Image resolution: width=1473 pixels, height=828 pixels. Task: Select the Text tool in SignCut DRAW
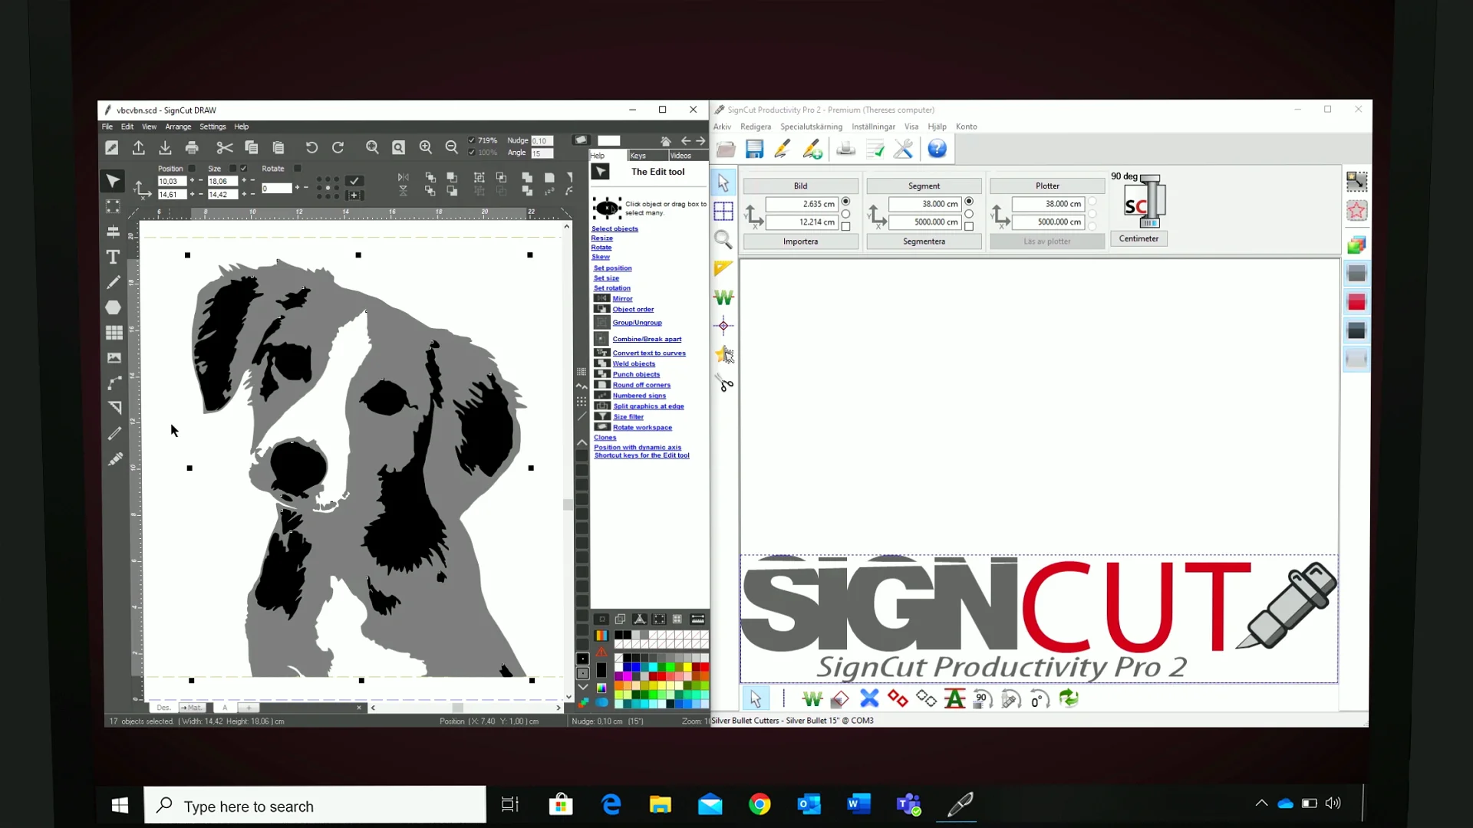[114, 258]
